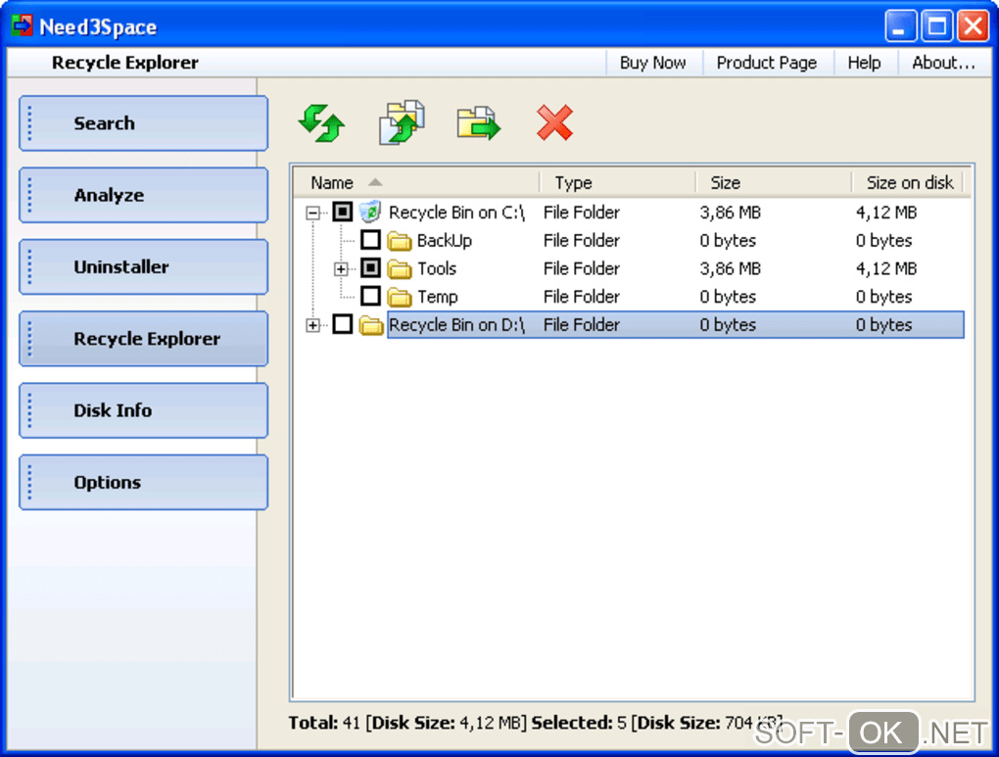
Task: Select the Recycle Bin on C:\ row
Action: (x=456, y=213)
